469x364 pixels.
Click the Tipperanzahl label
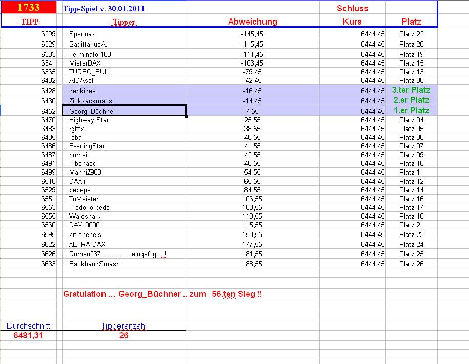[124, 326]
